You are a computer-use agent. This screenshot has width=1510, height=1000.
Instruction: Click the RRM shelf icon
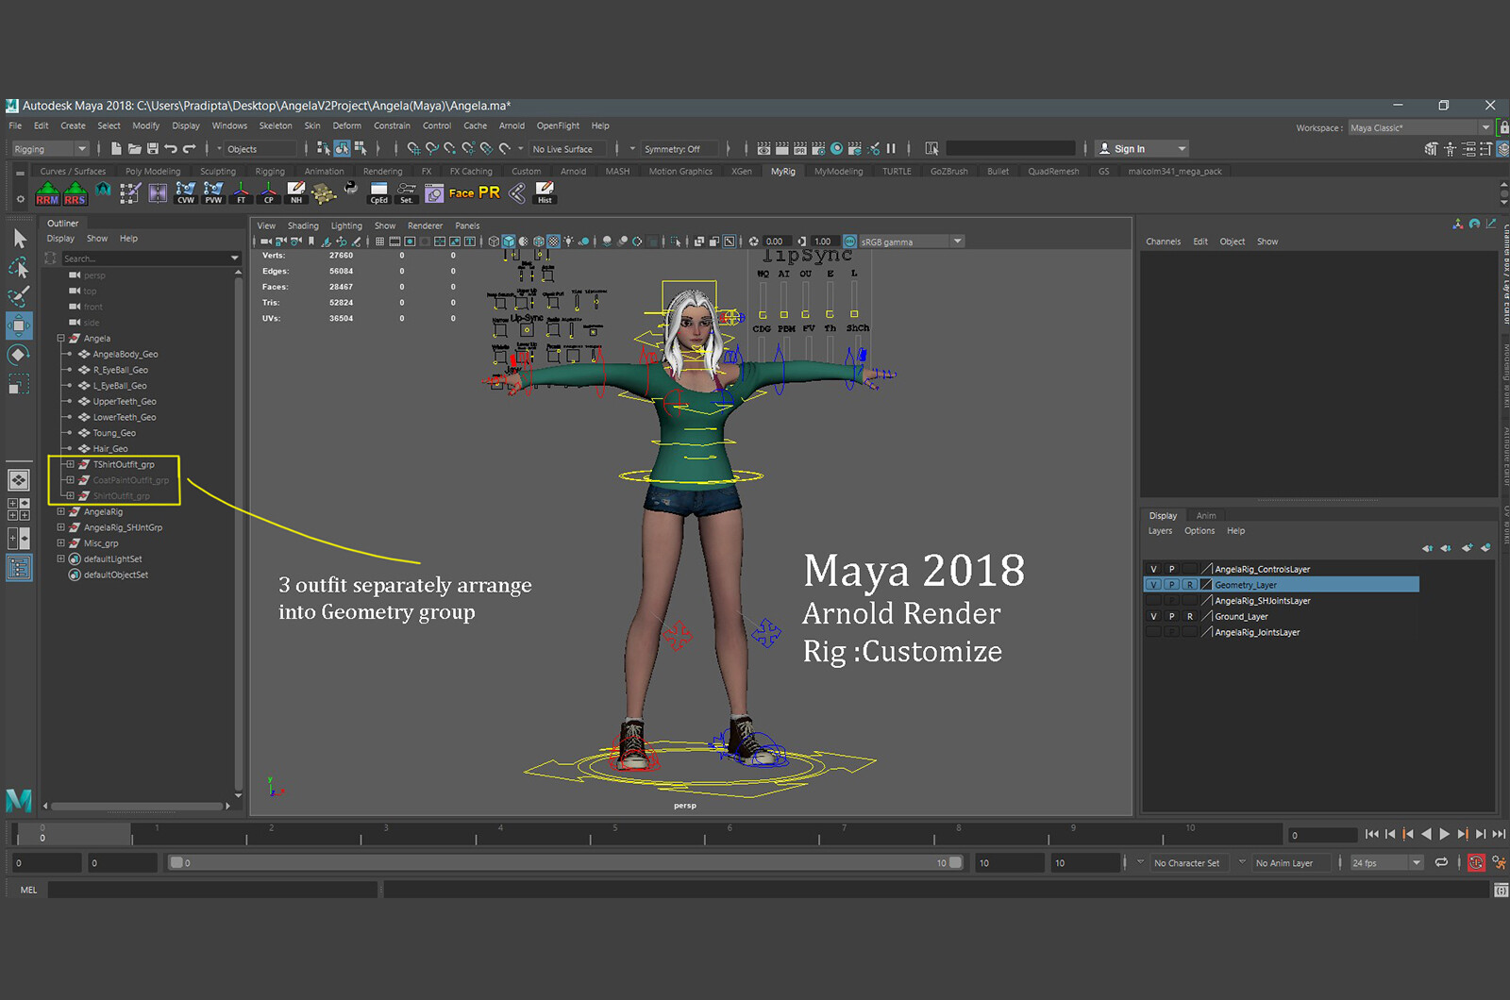point(47,193)
